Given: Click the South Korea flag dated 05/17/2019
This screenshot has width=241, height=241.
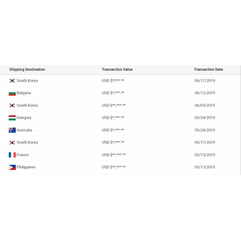Looking at the screenshot, I should click(x=12, y=143).
